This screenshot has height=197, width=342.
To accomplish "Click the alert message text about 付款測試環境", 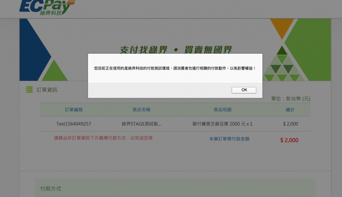I will coord(175,68).
